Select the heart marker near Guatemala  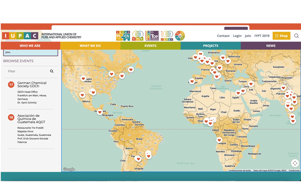(100, 112)
